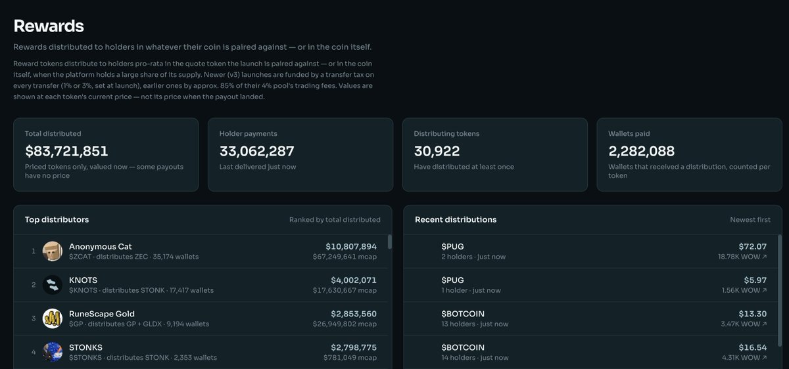Open the $PUG distribution with 2 holders
The height and width of the screenshot is (369, 789).
point(590,251)
